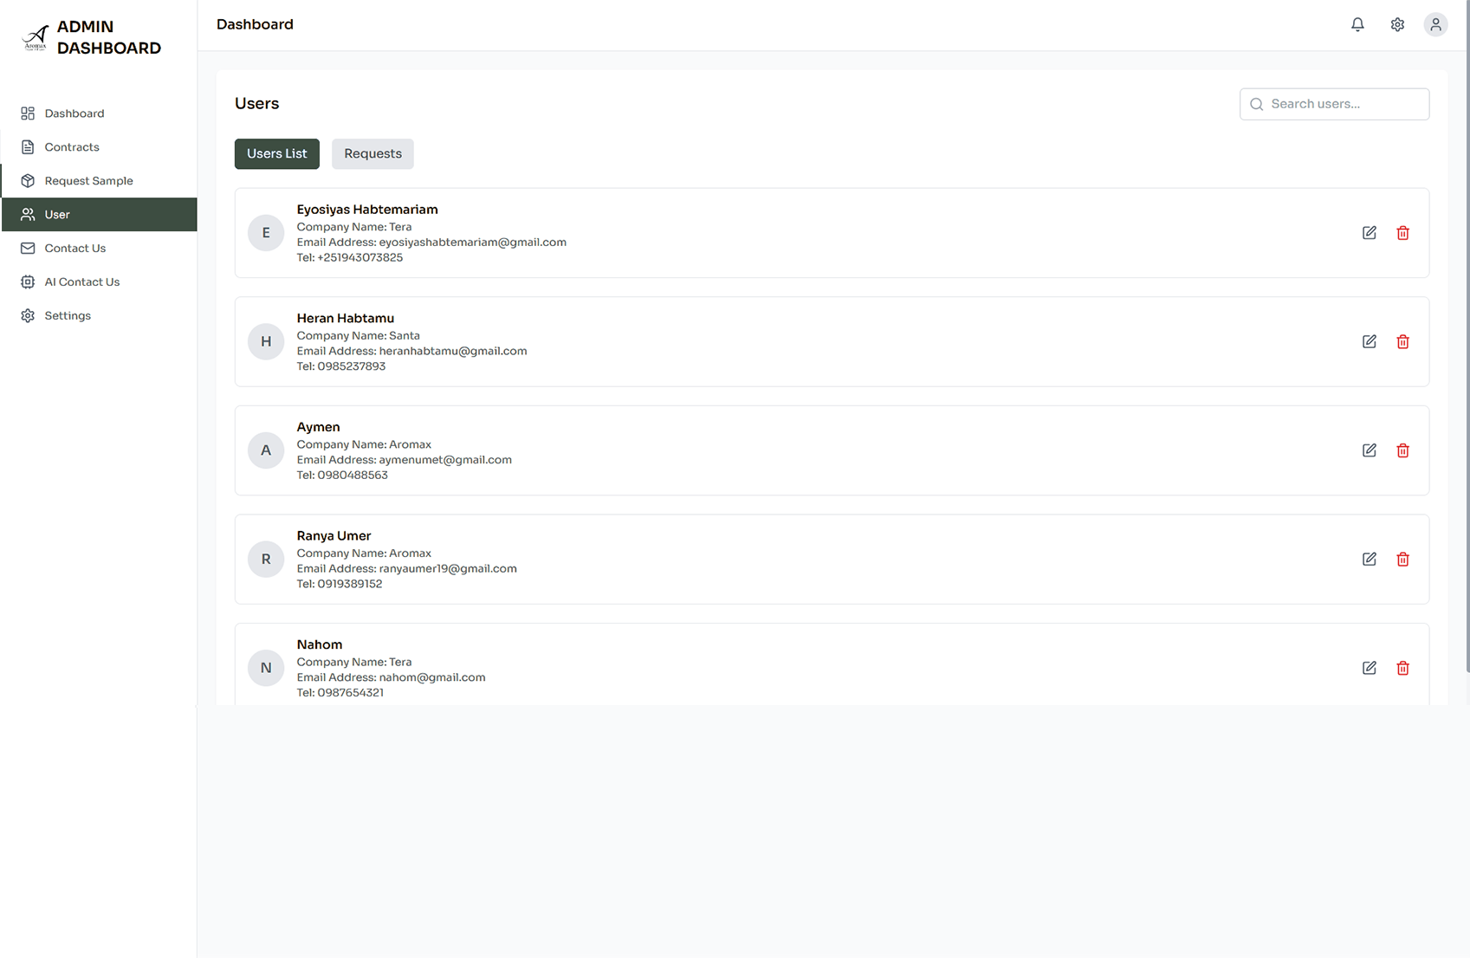Edit Eyosiyas Habtemariam's user record
The height and width of the screenshot is (958, 1470).
(1369, 233)
